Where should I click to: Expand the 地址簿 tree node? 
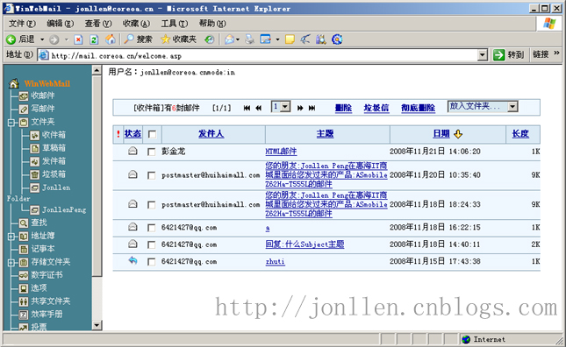click(11, 237)
